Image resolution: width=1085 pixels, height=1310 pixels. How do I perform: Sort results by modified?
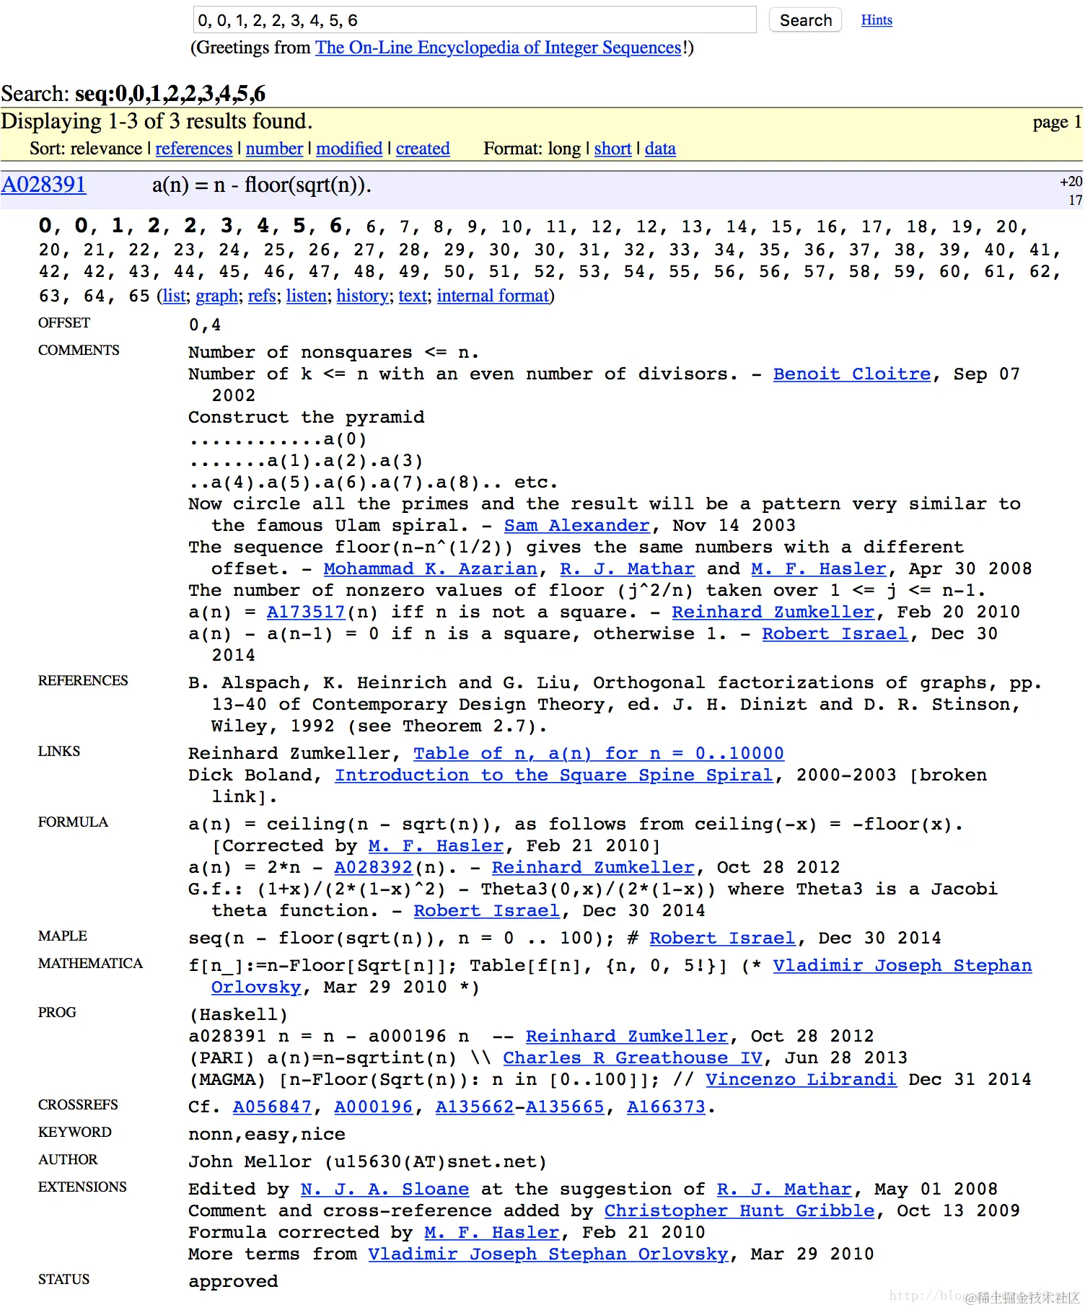(349, 149)
